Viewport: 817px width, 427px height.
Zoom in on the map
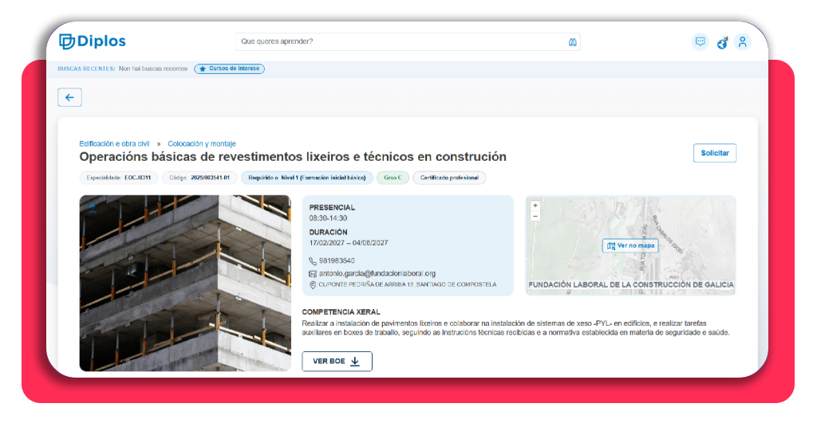pyautogui.click(x=535, y=206)
